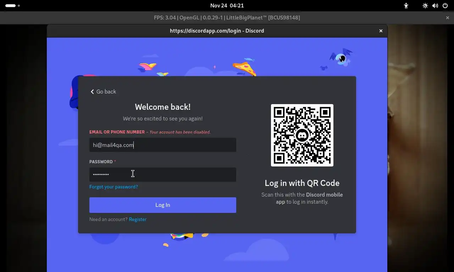The image size is (454, 272).
Task: Click the Discord logo inside the QR code
Action: [302, 135]
